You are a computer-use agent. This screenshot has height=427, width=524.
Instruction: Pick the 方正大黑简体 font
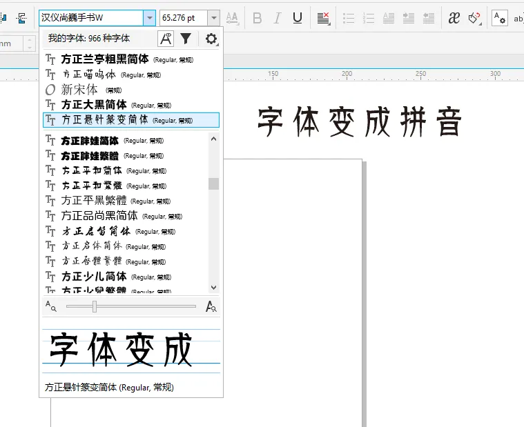pyautogui.click(x=94, y=105)
